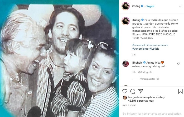View the 42,891 personas más likes list
The height and width of the screenshot is (117, 184).
click(141, 101)
